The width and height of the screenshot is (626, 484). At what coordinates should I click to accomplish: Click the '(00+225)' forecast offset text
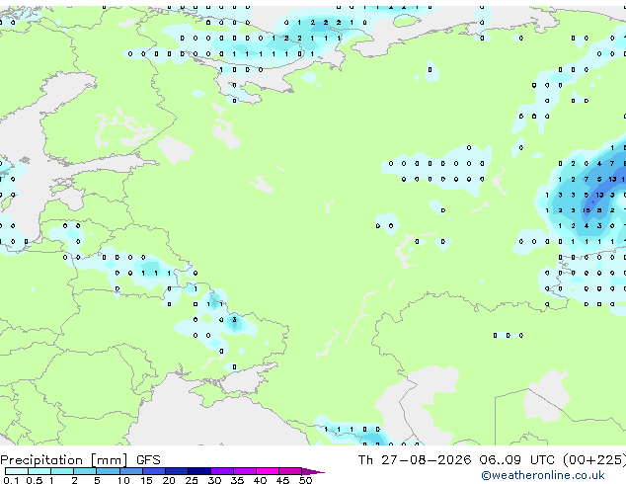click(594, 460)
